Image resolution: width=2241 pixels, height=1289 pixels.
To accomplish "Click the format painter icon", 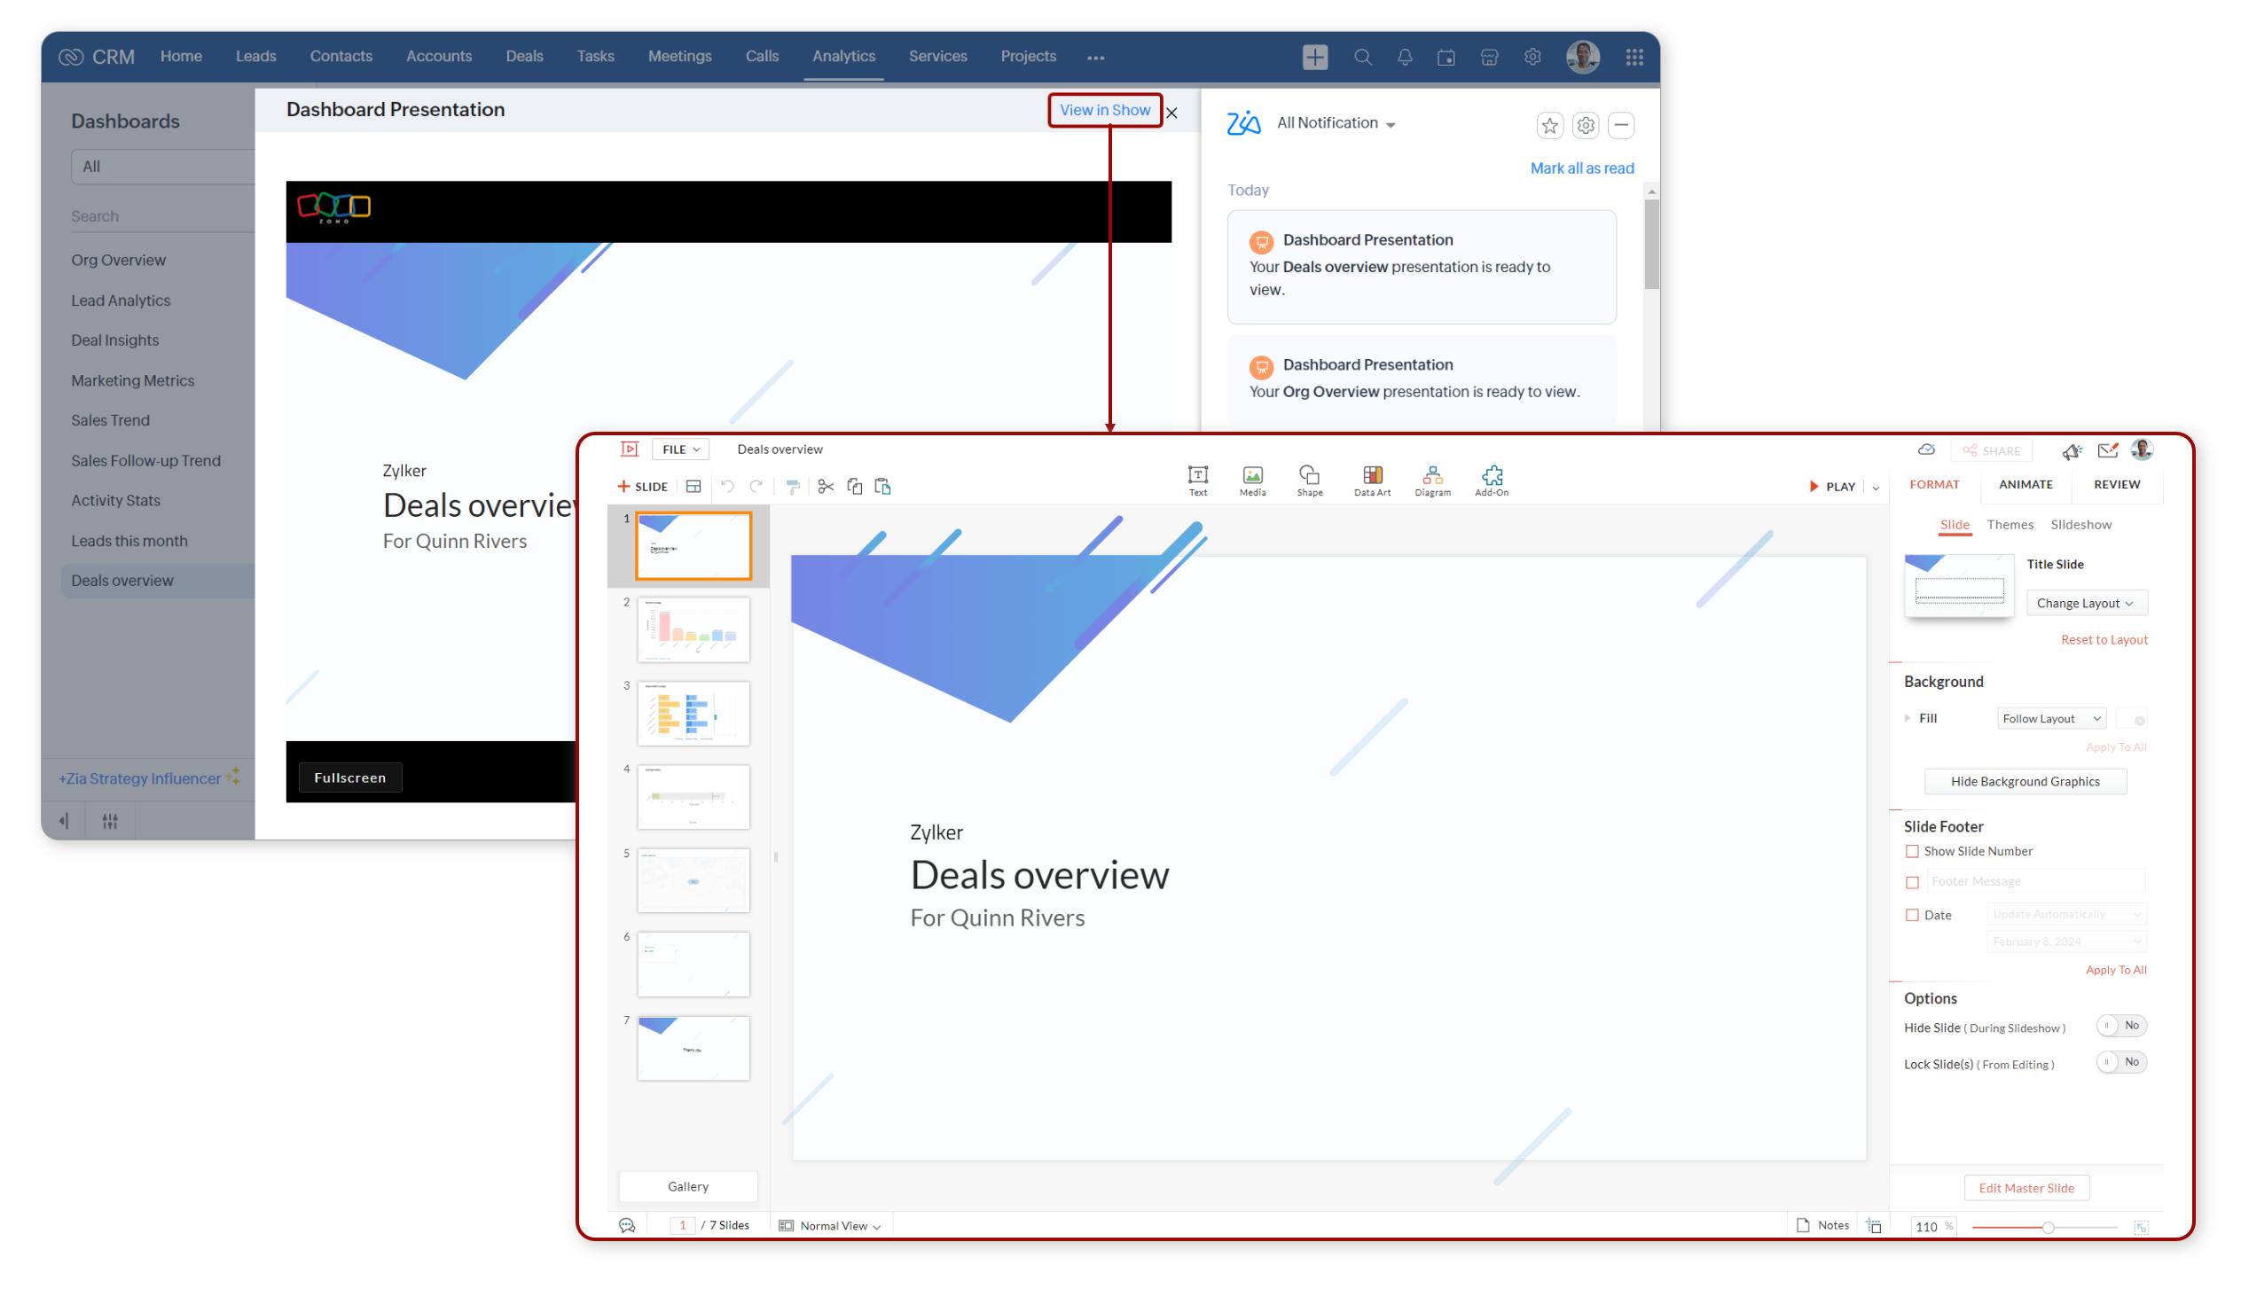I will [792, 486].
